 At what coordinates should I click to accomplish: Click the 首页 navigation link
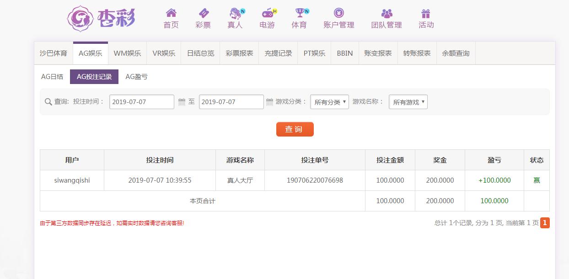coord(171,25)
